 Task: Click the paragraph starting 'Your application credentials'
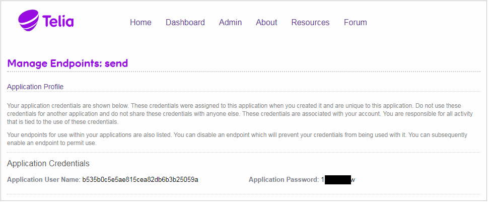pyautogui.click(x=240, y=114)
